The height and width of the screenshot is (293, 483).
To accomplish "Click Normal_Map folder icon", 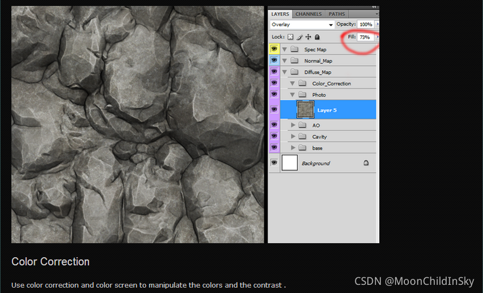I will coord(295,61).
